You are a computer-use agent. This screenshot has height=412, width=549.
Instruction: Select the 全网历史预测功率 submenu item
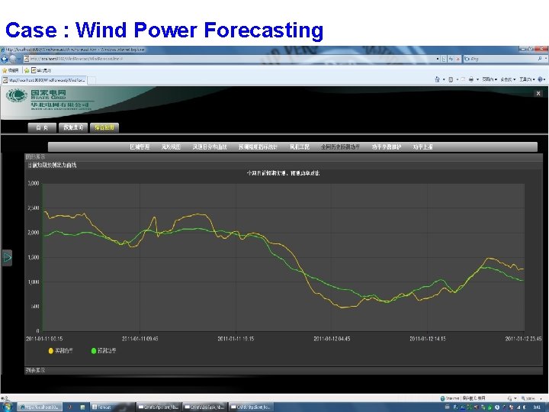pyautogui.click(x=340, y=146)
